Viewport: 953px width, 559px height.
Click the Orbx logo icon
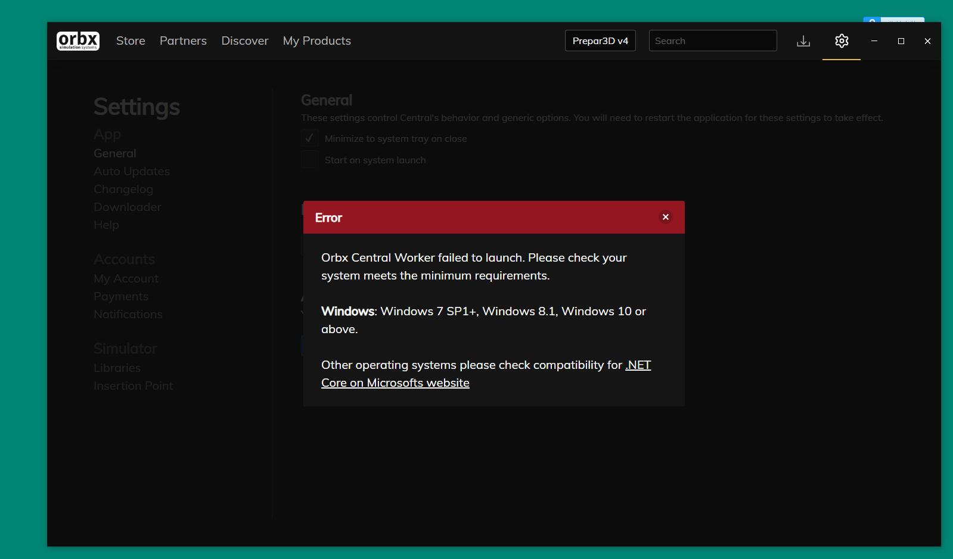coord(78,41)
